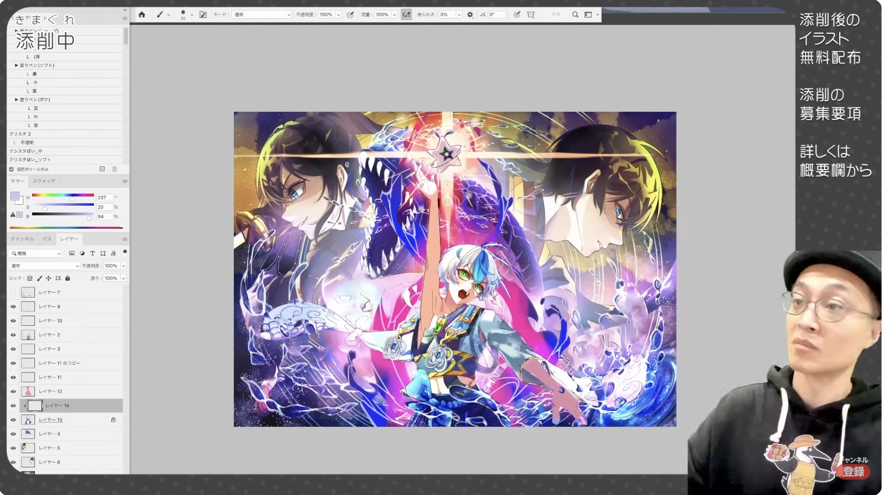
Task: Lock transparent pixels icon
Action: coord(30,279)
